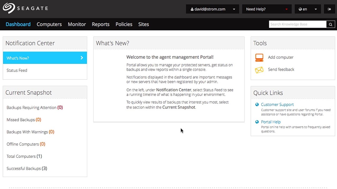Screen dimensions: 337x189
Task: Navigate to Policies
Action: point(124,24)
